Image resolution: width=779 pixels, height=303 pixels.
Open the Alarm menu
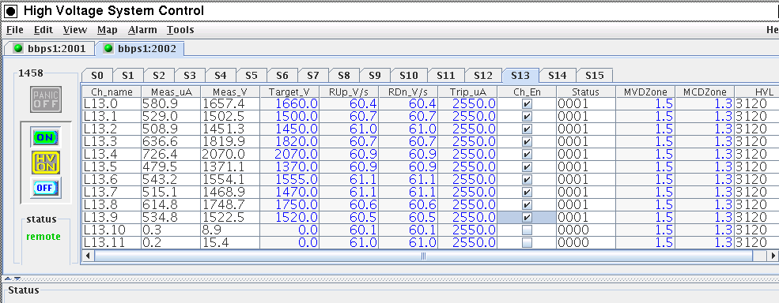142,30
